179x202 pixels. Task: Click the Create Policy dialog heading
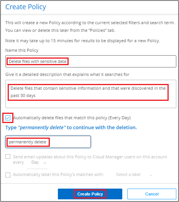click(26, 7)
